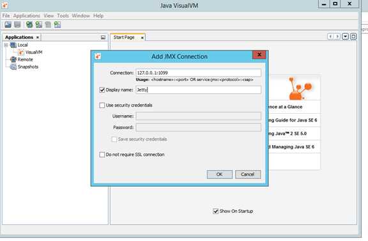Open the 'Java 2 SE 5.0' link
This screenshot has height=241, width=368.
287,134
